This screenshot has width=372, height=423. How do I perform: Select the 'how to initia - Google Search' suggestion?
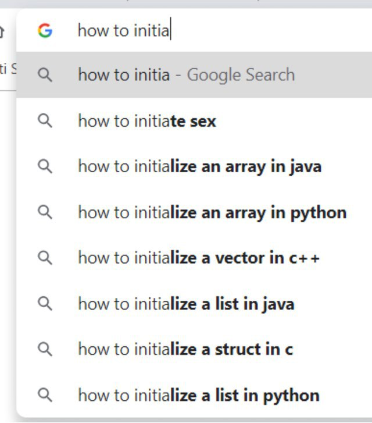click(186, 75)
